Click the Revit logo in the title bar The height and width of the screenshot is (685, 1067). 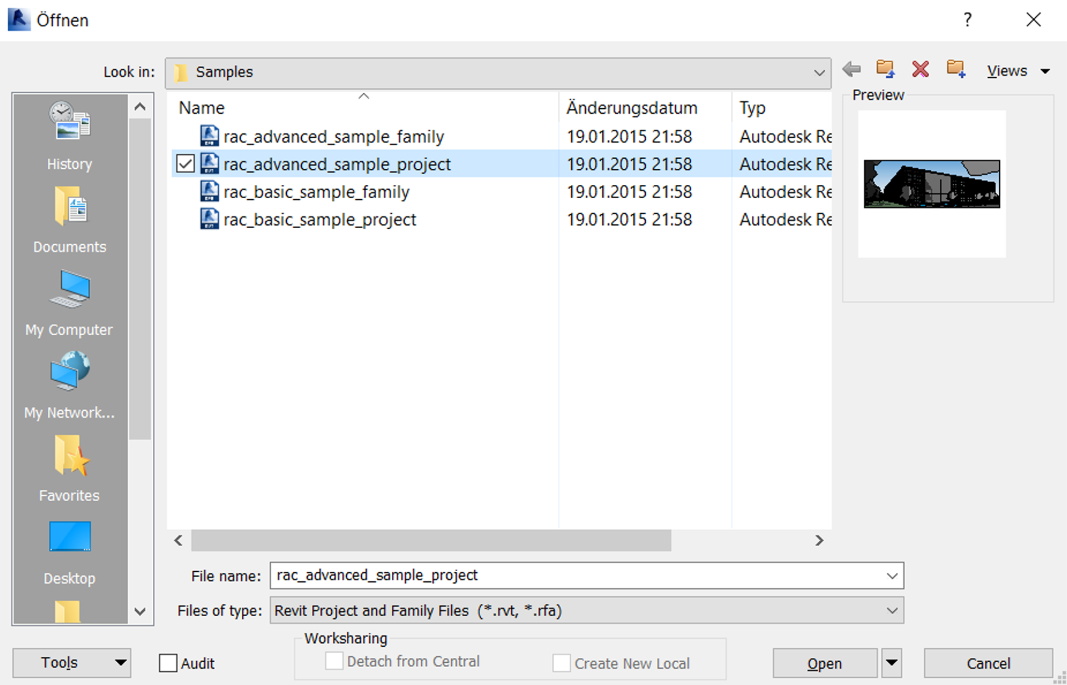[x=18, y=20]
